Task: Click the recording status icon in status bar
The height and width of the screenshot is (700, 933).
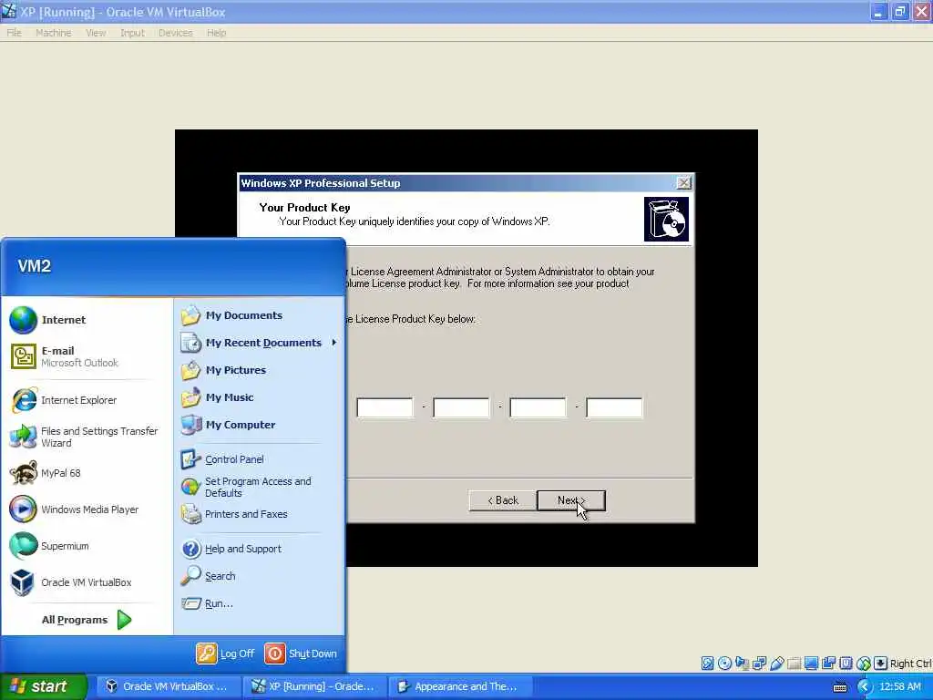Action: 828,664
